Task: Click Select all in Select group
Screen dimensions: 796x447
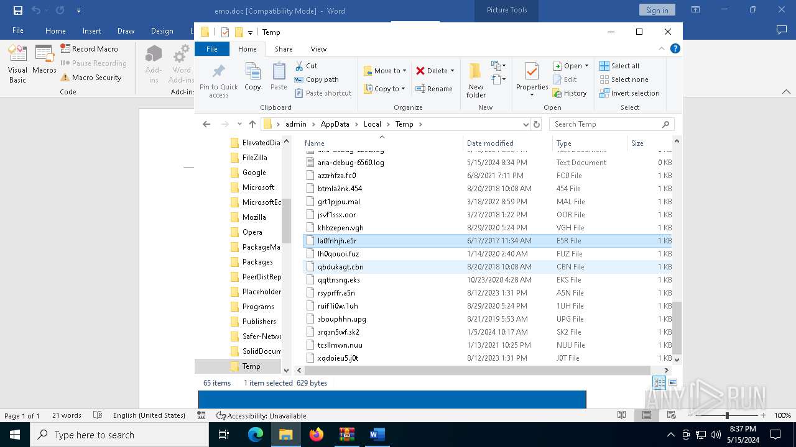Action: point(619,66)
